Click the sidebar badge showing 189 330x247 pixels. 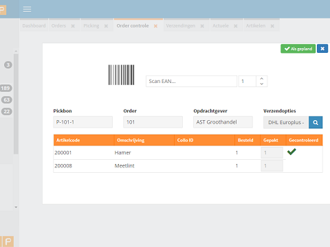pos(5,88)
